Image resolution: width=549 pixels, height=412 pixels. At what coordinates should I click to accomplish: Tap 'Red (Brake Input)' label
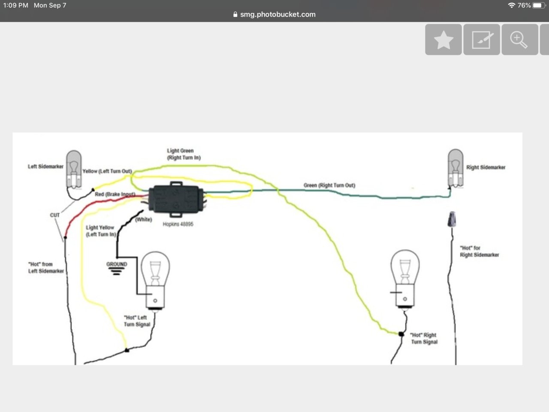115,194
